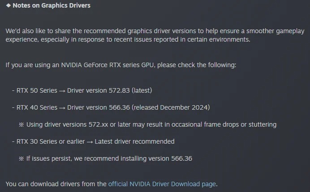The width and height of the screenshot is (310, 192).
Task: Click the 566.36 version in RTX 40 line
Action: [120, 107]
